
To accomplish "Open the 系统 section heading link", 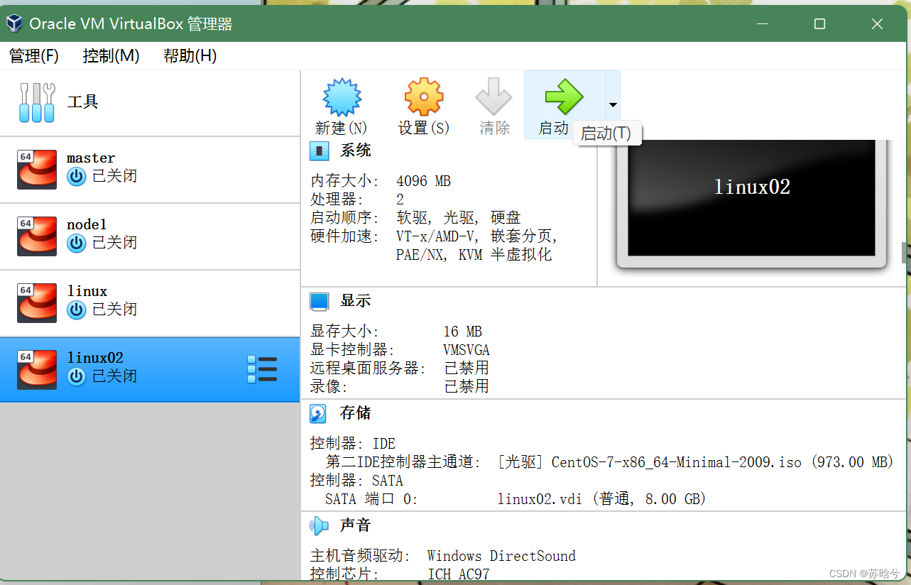I will [x=356, y=151].
